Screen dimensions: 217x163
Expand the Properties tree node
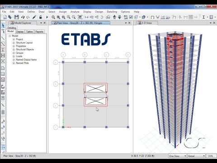pos(14,46)
